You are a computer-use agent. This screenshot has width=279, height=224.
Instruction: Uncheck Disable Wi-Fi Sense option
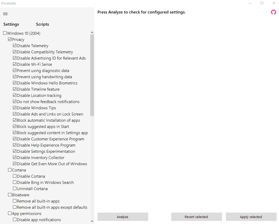tap(15, 64)
